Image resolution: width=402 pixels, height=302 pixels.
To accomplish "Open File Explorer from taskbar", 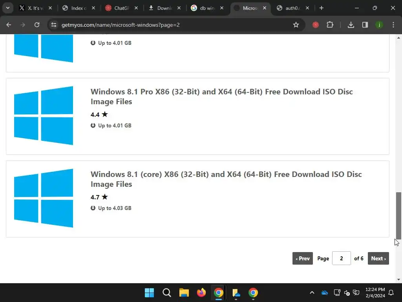I will pyautogui.click(x=184, y=293).
